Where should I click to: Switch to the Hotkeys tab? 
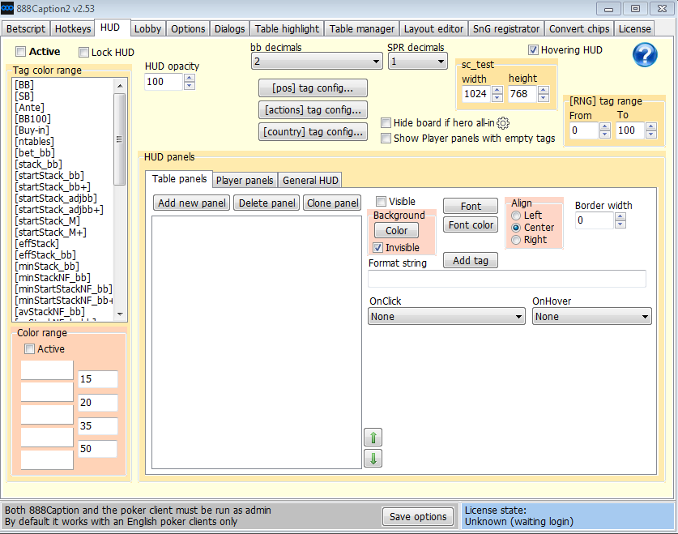click(x=73, y=29)
